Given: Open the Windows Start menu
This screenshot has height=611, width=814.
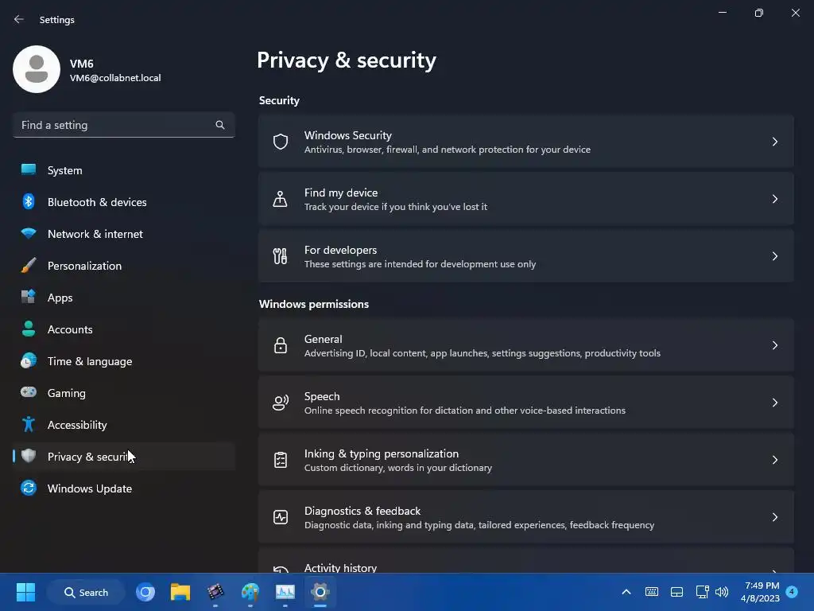Looking at the screenshot, I should [x=25, y=592].
